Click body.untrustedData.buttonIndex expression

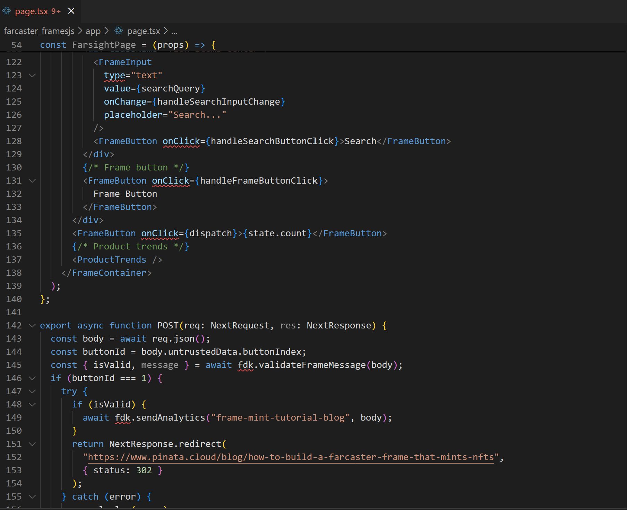point(221,352)
